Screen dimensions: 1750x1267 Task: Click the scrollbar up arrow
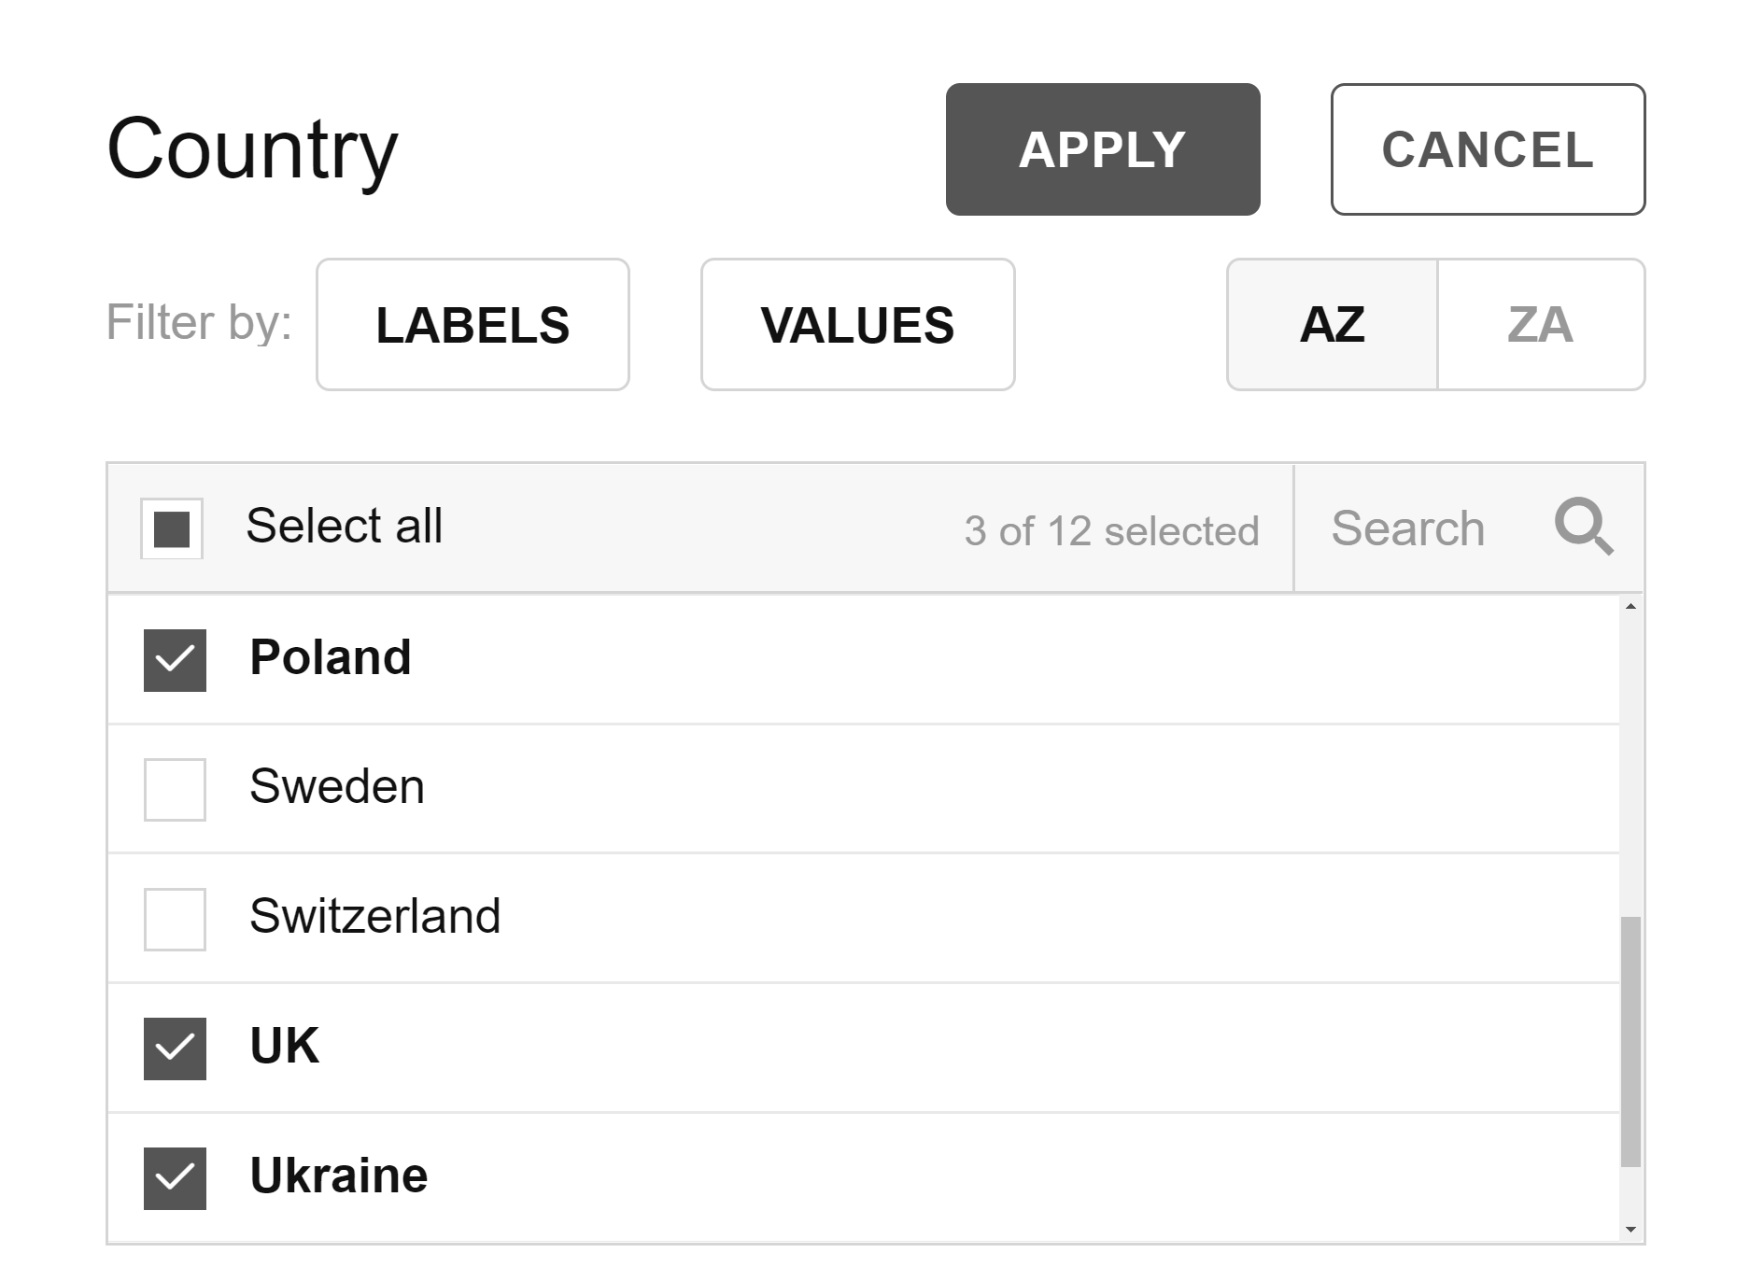[x=1630, y=607]
